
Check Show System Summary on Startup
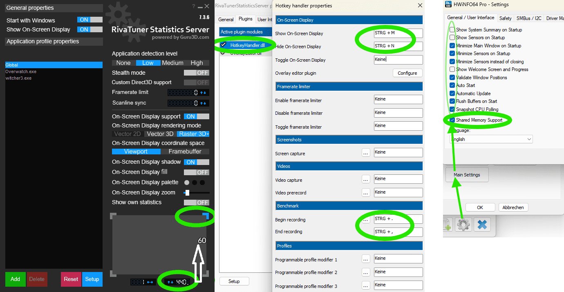[x=452, y=30]
